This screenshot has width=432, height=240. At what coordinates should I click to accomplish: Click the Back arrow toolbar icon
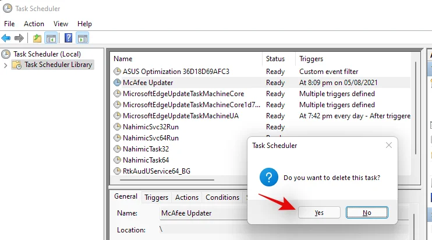[x=6, y=38]
